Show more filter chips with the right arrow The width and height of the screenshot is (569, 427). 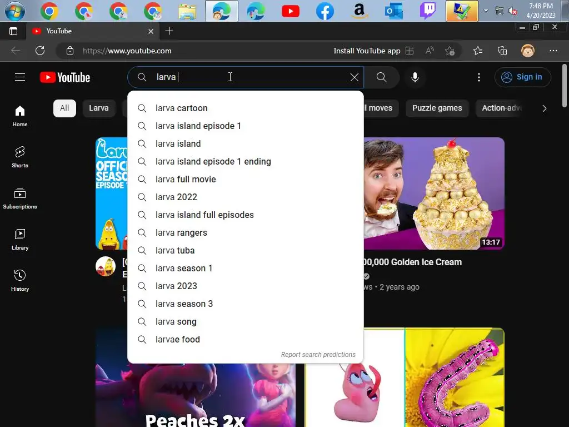pos(544,108)
